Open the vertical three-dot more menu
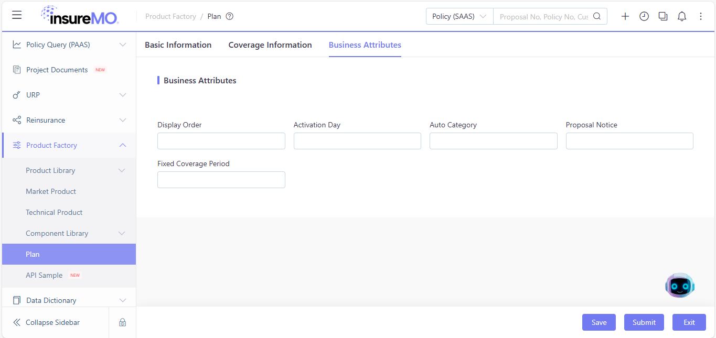716x338 pixels. 701,16
